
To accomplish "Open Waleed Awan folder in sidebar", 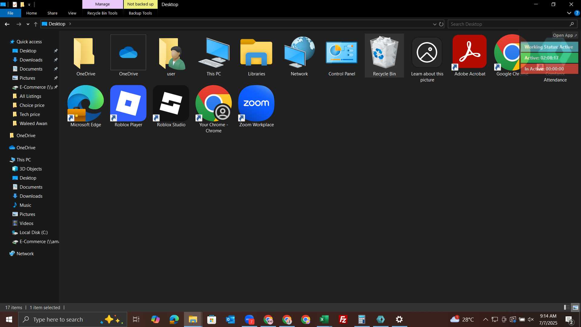I will click(x=33, y=124).
